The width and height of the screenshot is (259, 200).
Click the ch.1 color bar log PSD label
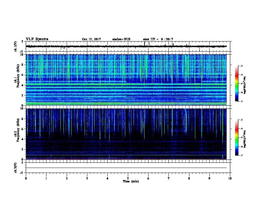245,85
